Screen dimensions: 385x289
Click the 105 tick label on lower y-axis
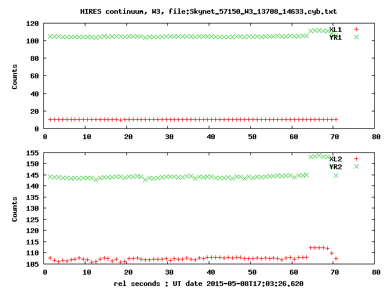click(32, 264)
